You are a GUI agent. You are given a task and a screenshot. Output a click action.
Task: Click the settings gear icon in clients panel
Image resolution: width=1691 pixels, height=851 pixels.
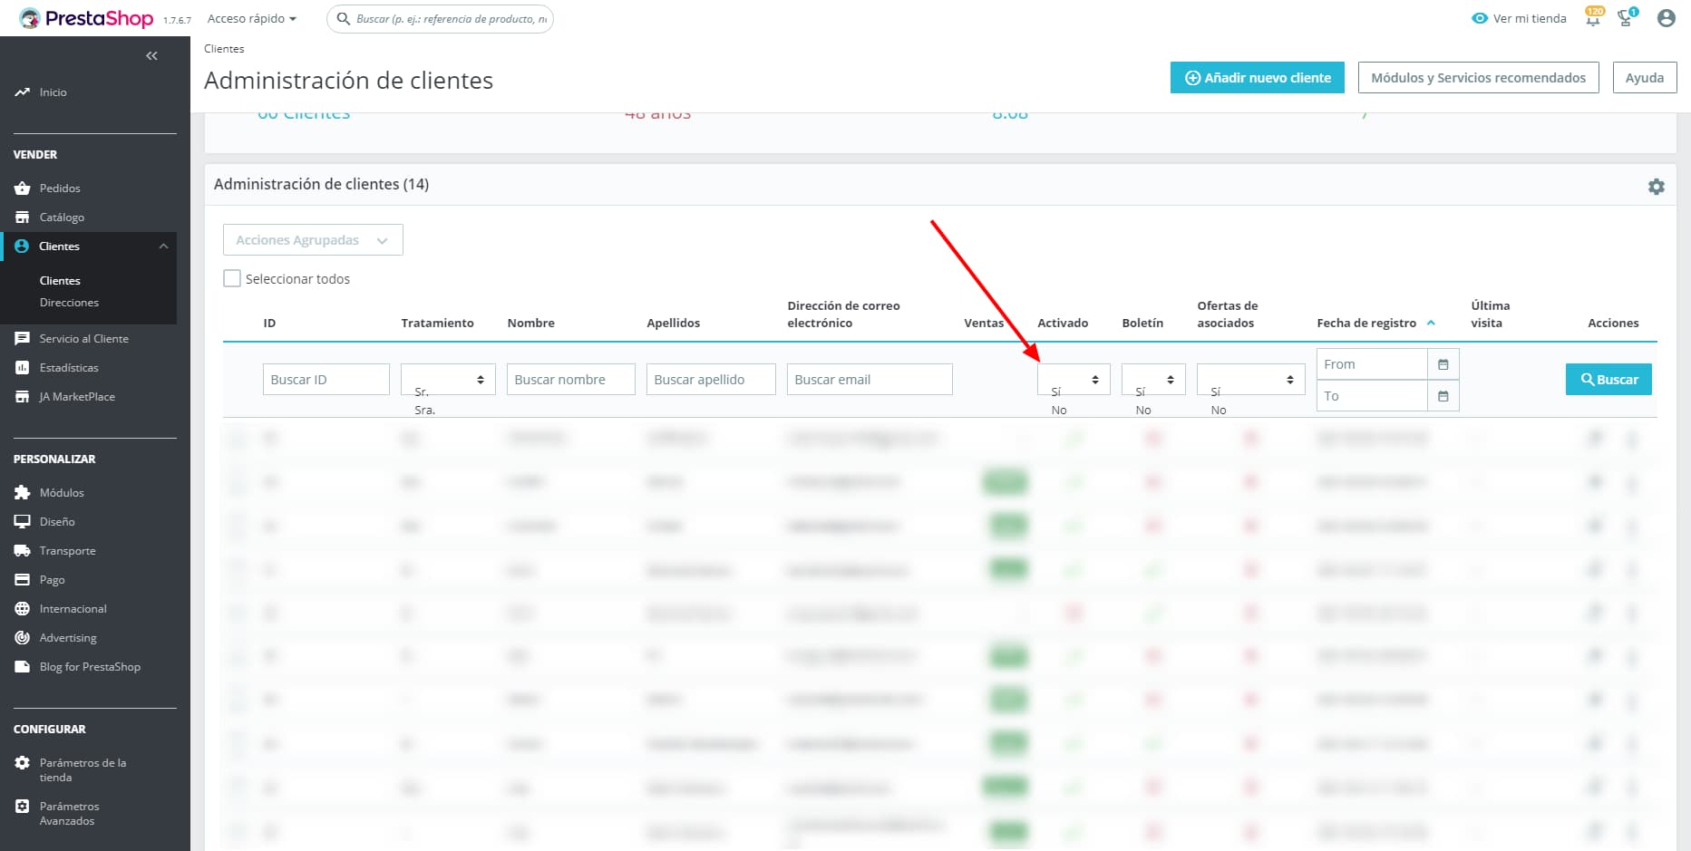[x=1656, y=187]
